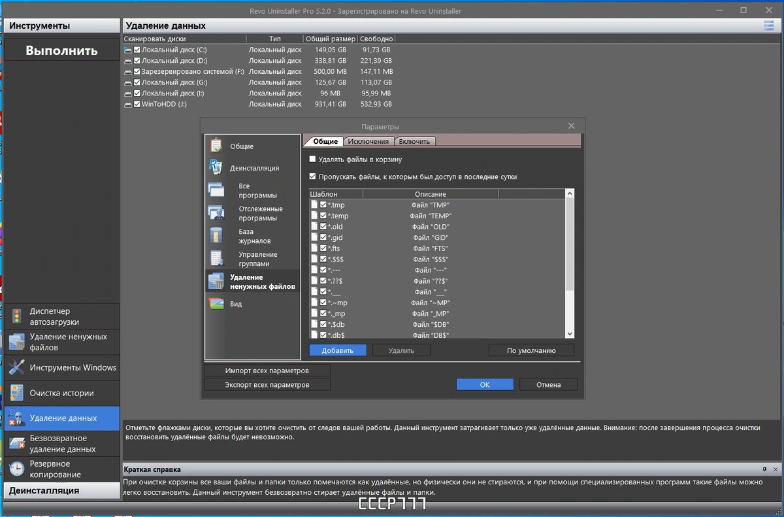Viewport: 784px width, 517px height.
Task: Expand the Инструменты section header
Action: tap(62, 26)
